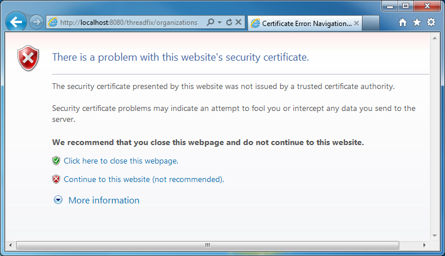
Task: Click the large red shield error icon
Action: point(28,58)
